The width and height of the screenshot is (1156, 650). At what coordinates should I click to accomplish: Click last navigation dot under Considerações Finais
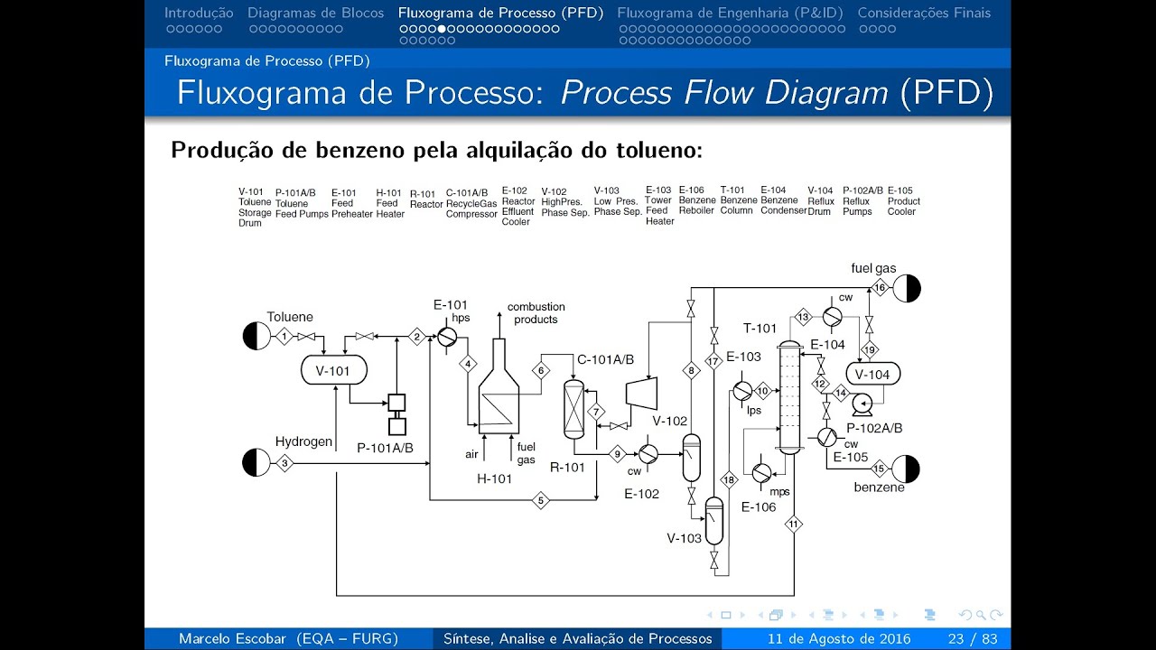pos(891,29)
